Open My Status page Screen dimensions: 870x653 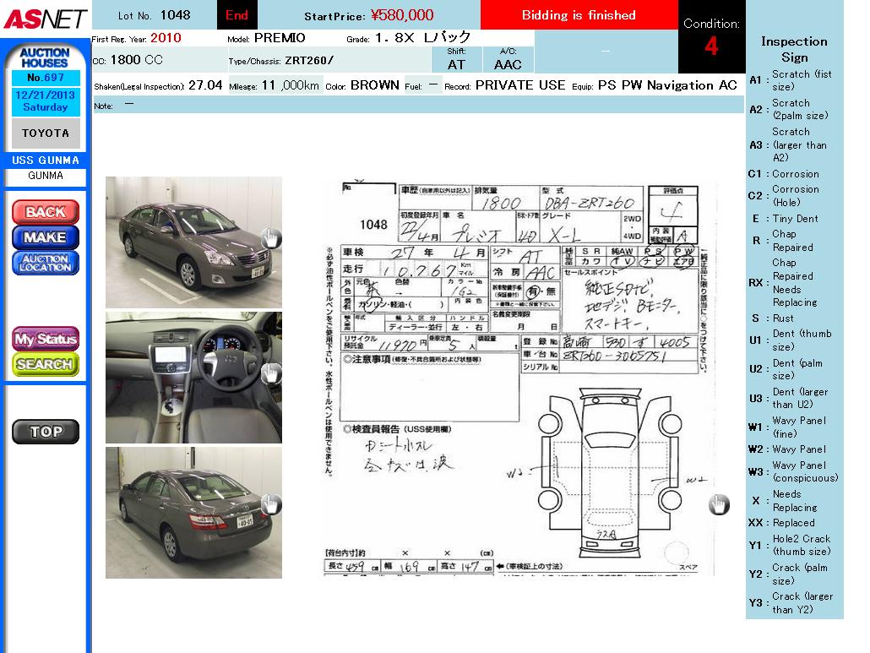tap(46, 339)
